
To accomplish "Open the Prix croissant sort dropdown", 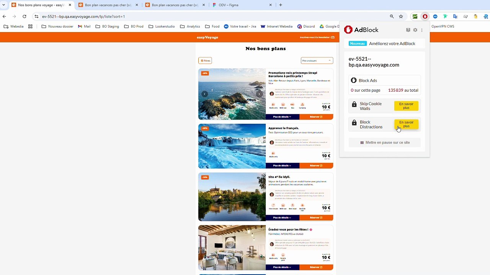I will point(317,61).
